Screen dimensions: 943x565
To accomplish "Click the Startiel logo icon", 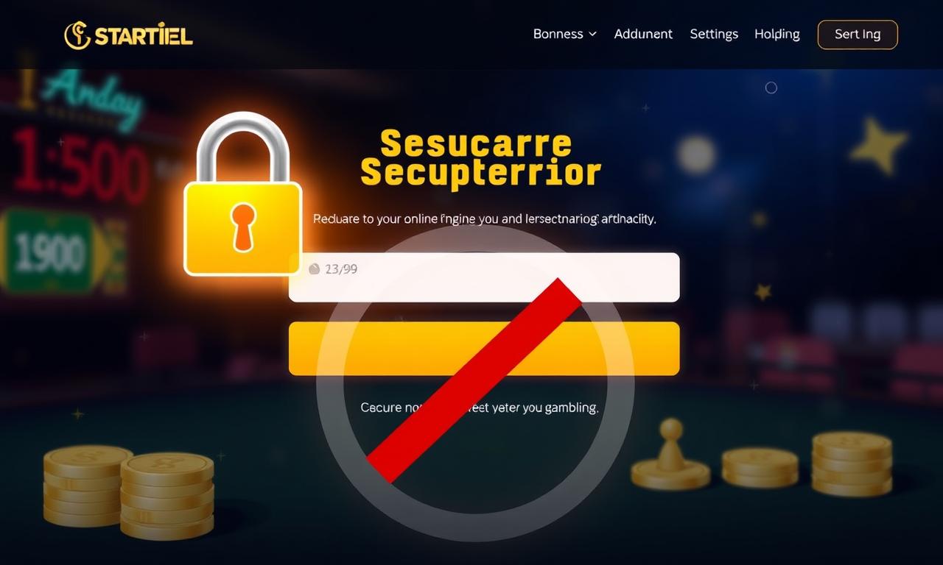I will tap(77, 35).
